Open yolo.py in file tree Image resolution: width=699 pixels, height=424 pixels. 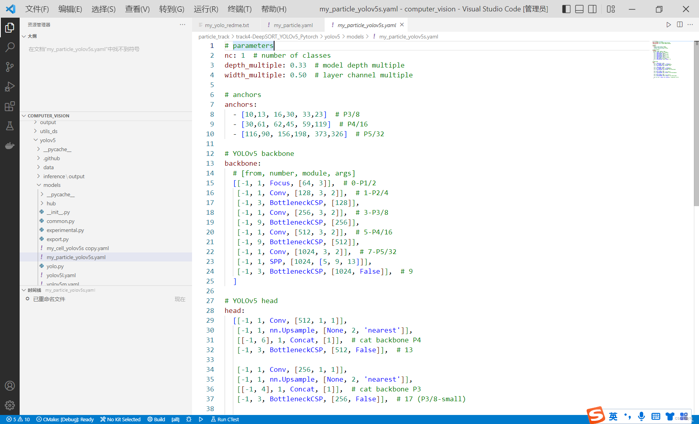(55, 266)
